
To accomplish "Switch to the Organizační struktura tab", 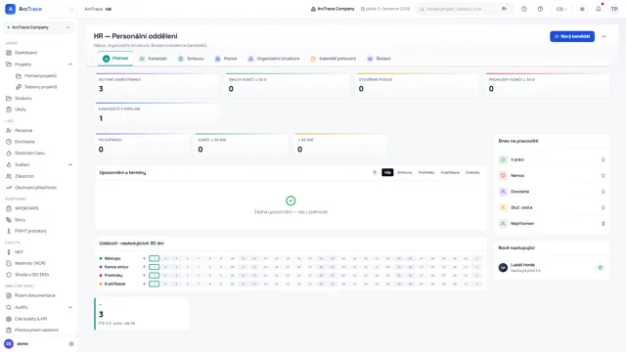I will (274, 59).
